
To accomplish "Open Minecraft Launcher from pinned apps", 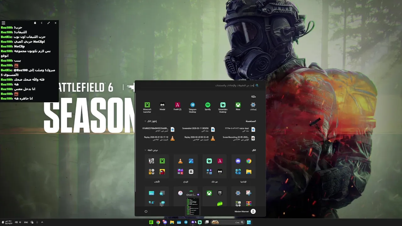I will pos(147,107).
